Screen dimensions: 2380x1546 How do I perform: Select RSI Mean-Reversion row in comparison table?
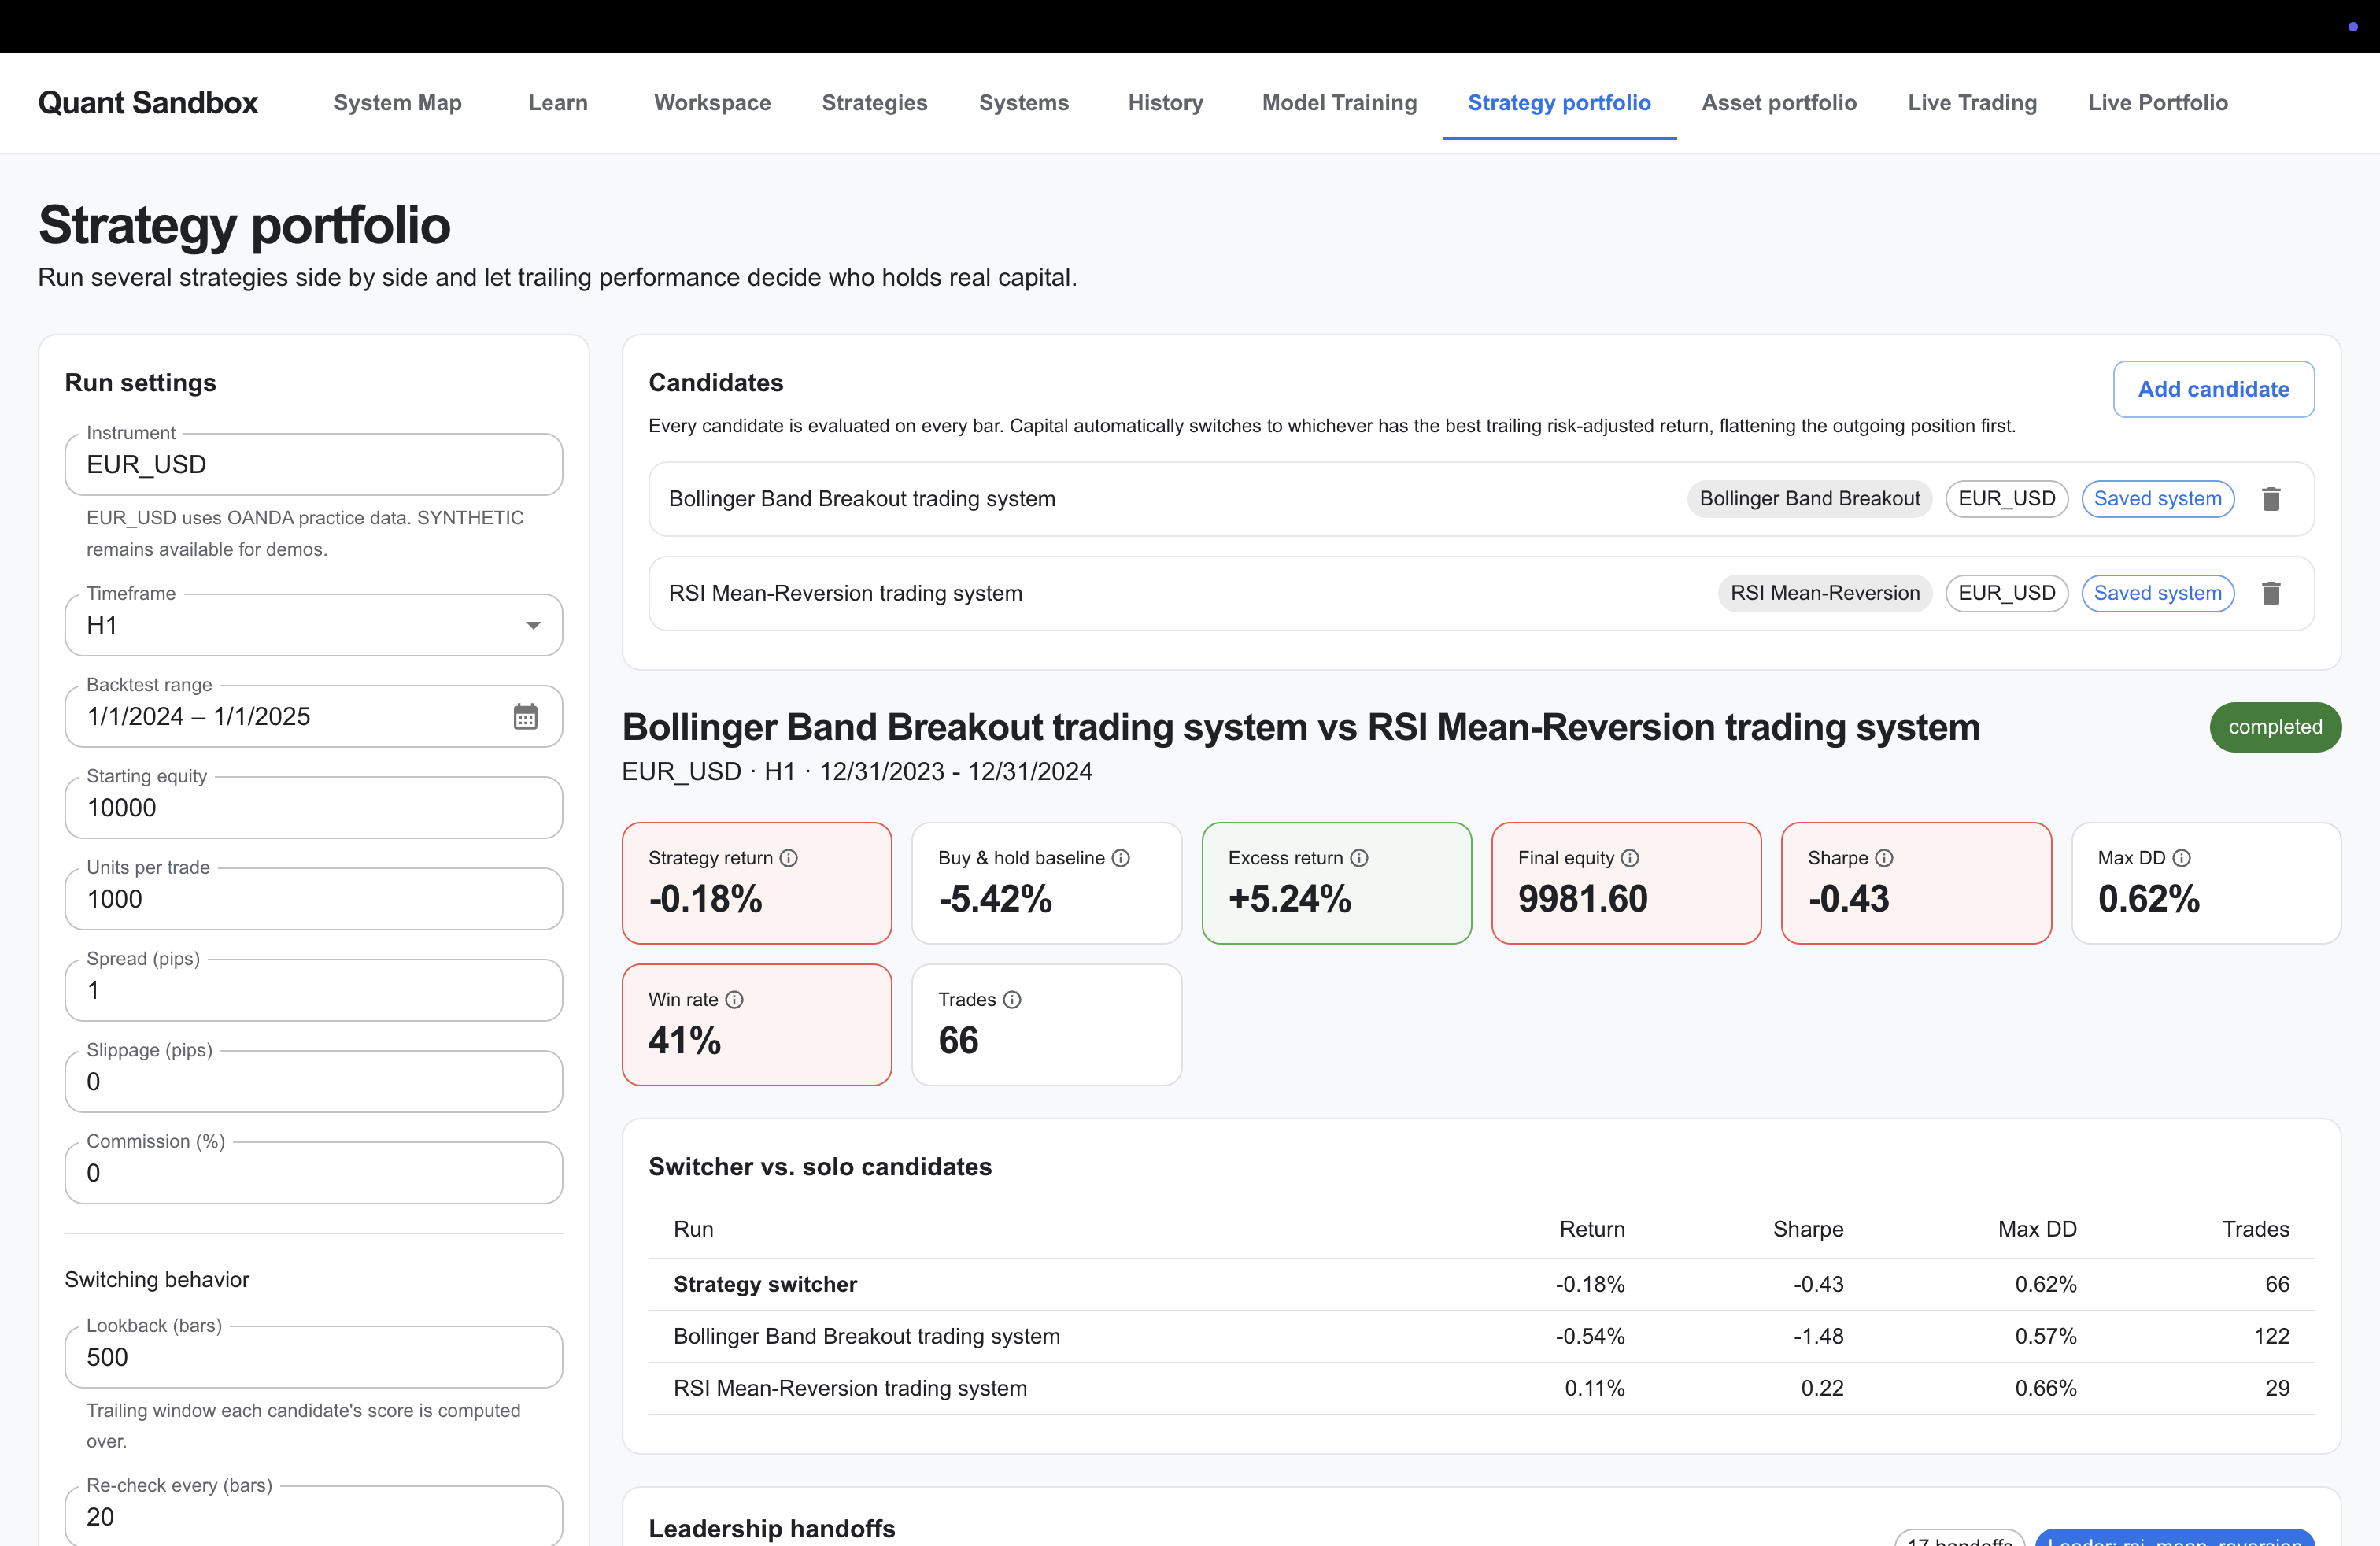pos(1481,1389)
